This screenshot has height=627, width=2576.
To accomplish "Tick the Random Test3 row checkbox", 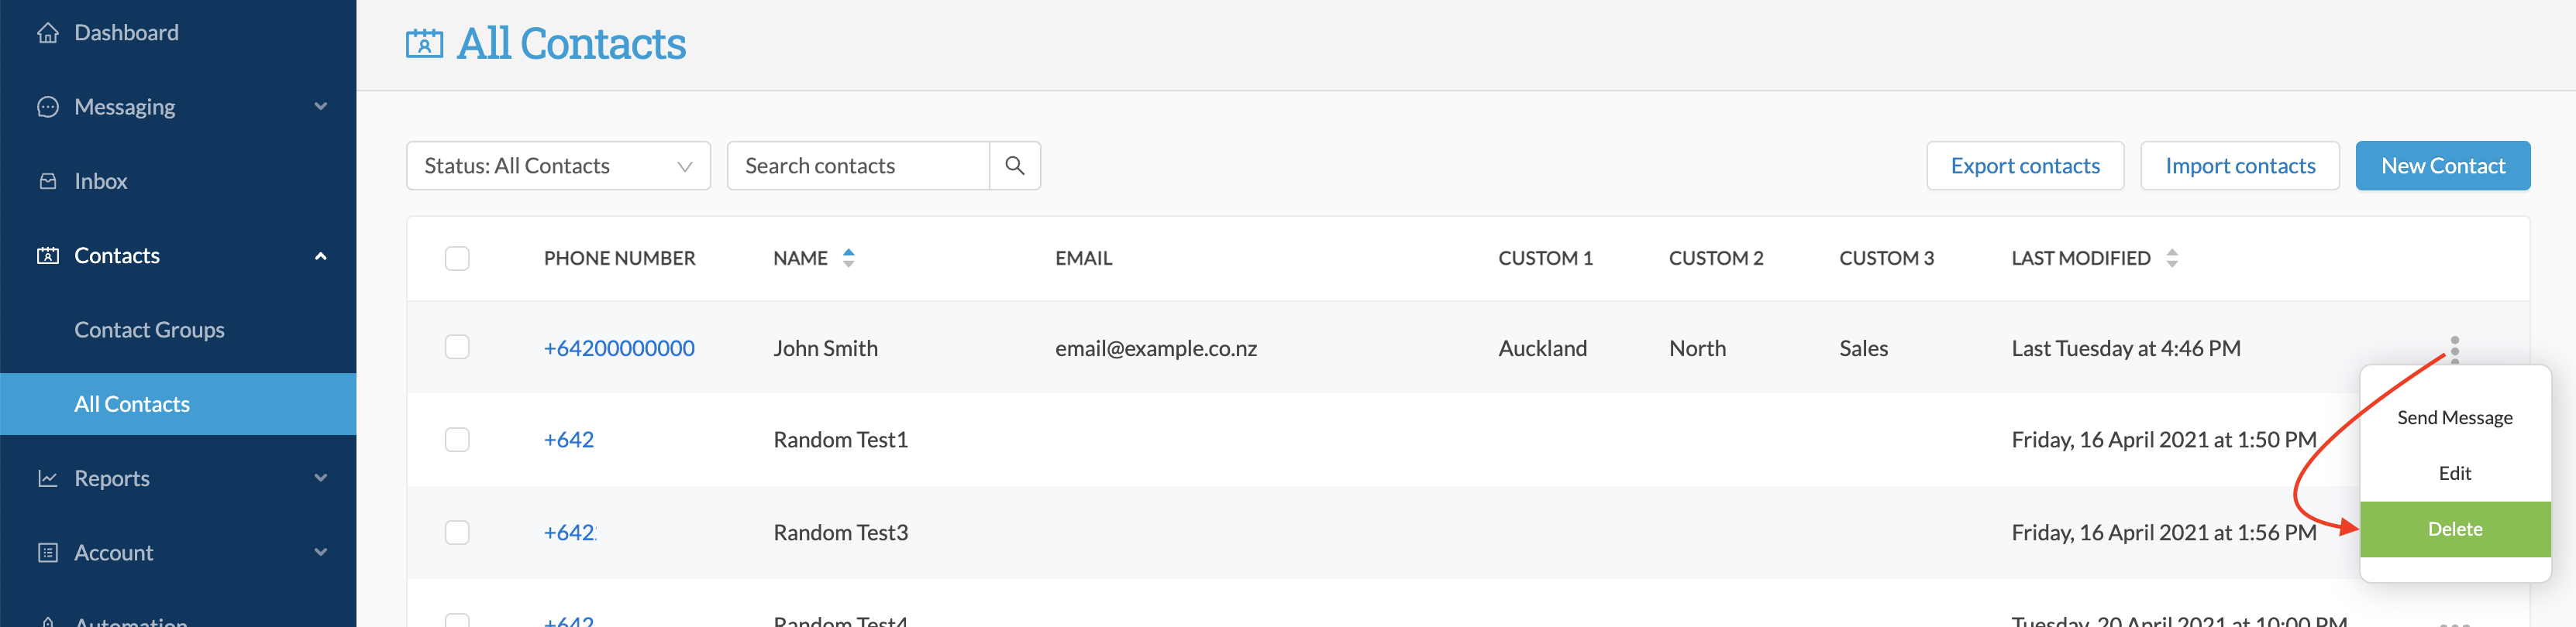I will coord(457,532).
